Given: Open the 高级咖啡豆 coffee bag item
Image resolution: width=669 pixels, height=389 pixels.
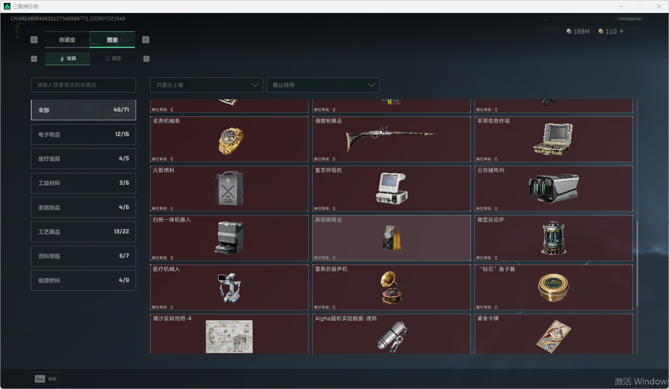Looking at the screenshot, I should pos(391,238).
